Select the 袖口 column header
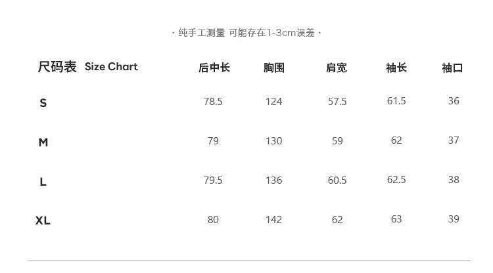493x273 pixels. pyautogui.click(x=452, y=68)
